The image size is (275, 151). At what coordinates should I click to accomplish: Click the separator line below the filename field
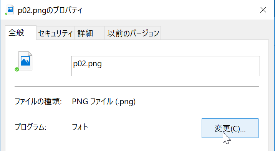pyautogui.click(x=137, y=87)
